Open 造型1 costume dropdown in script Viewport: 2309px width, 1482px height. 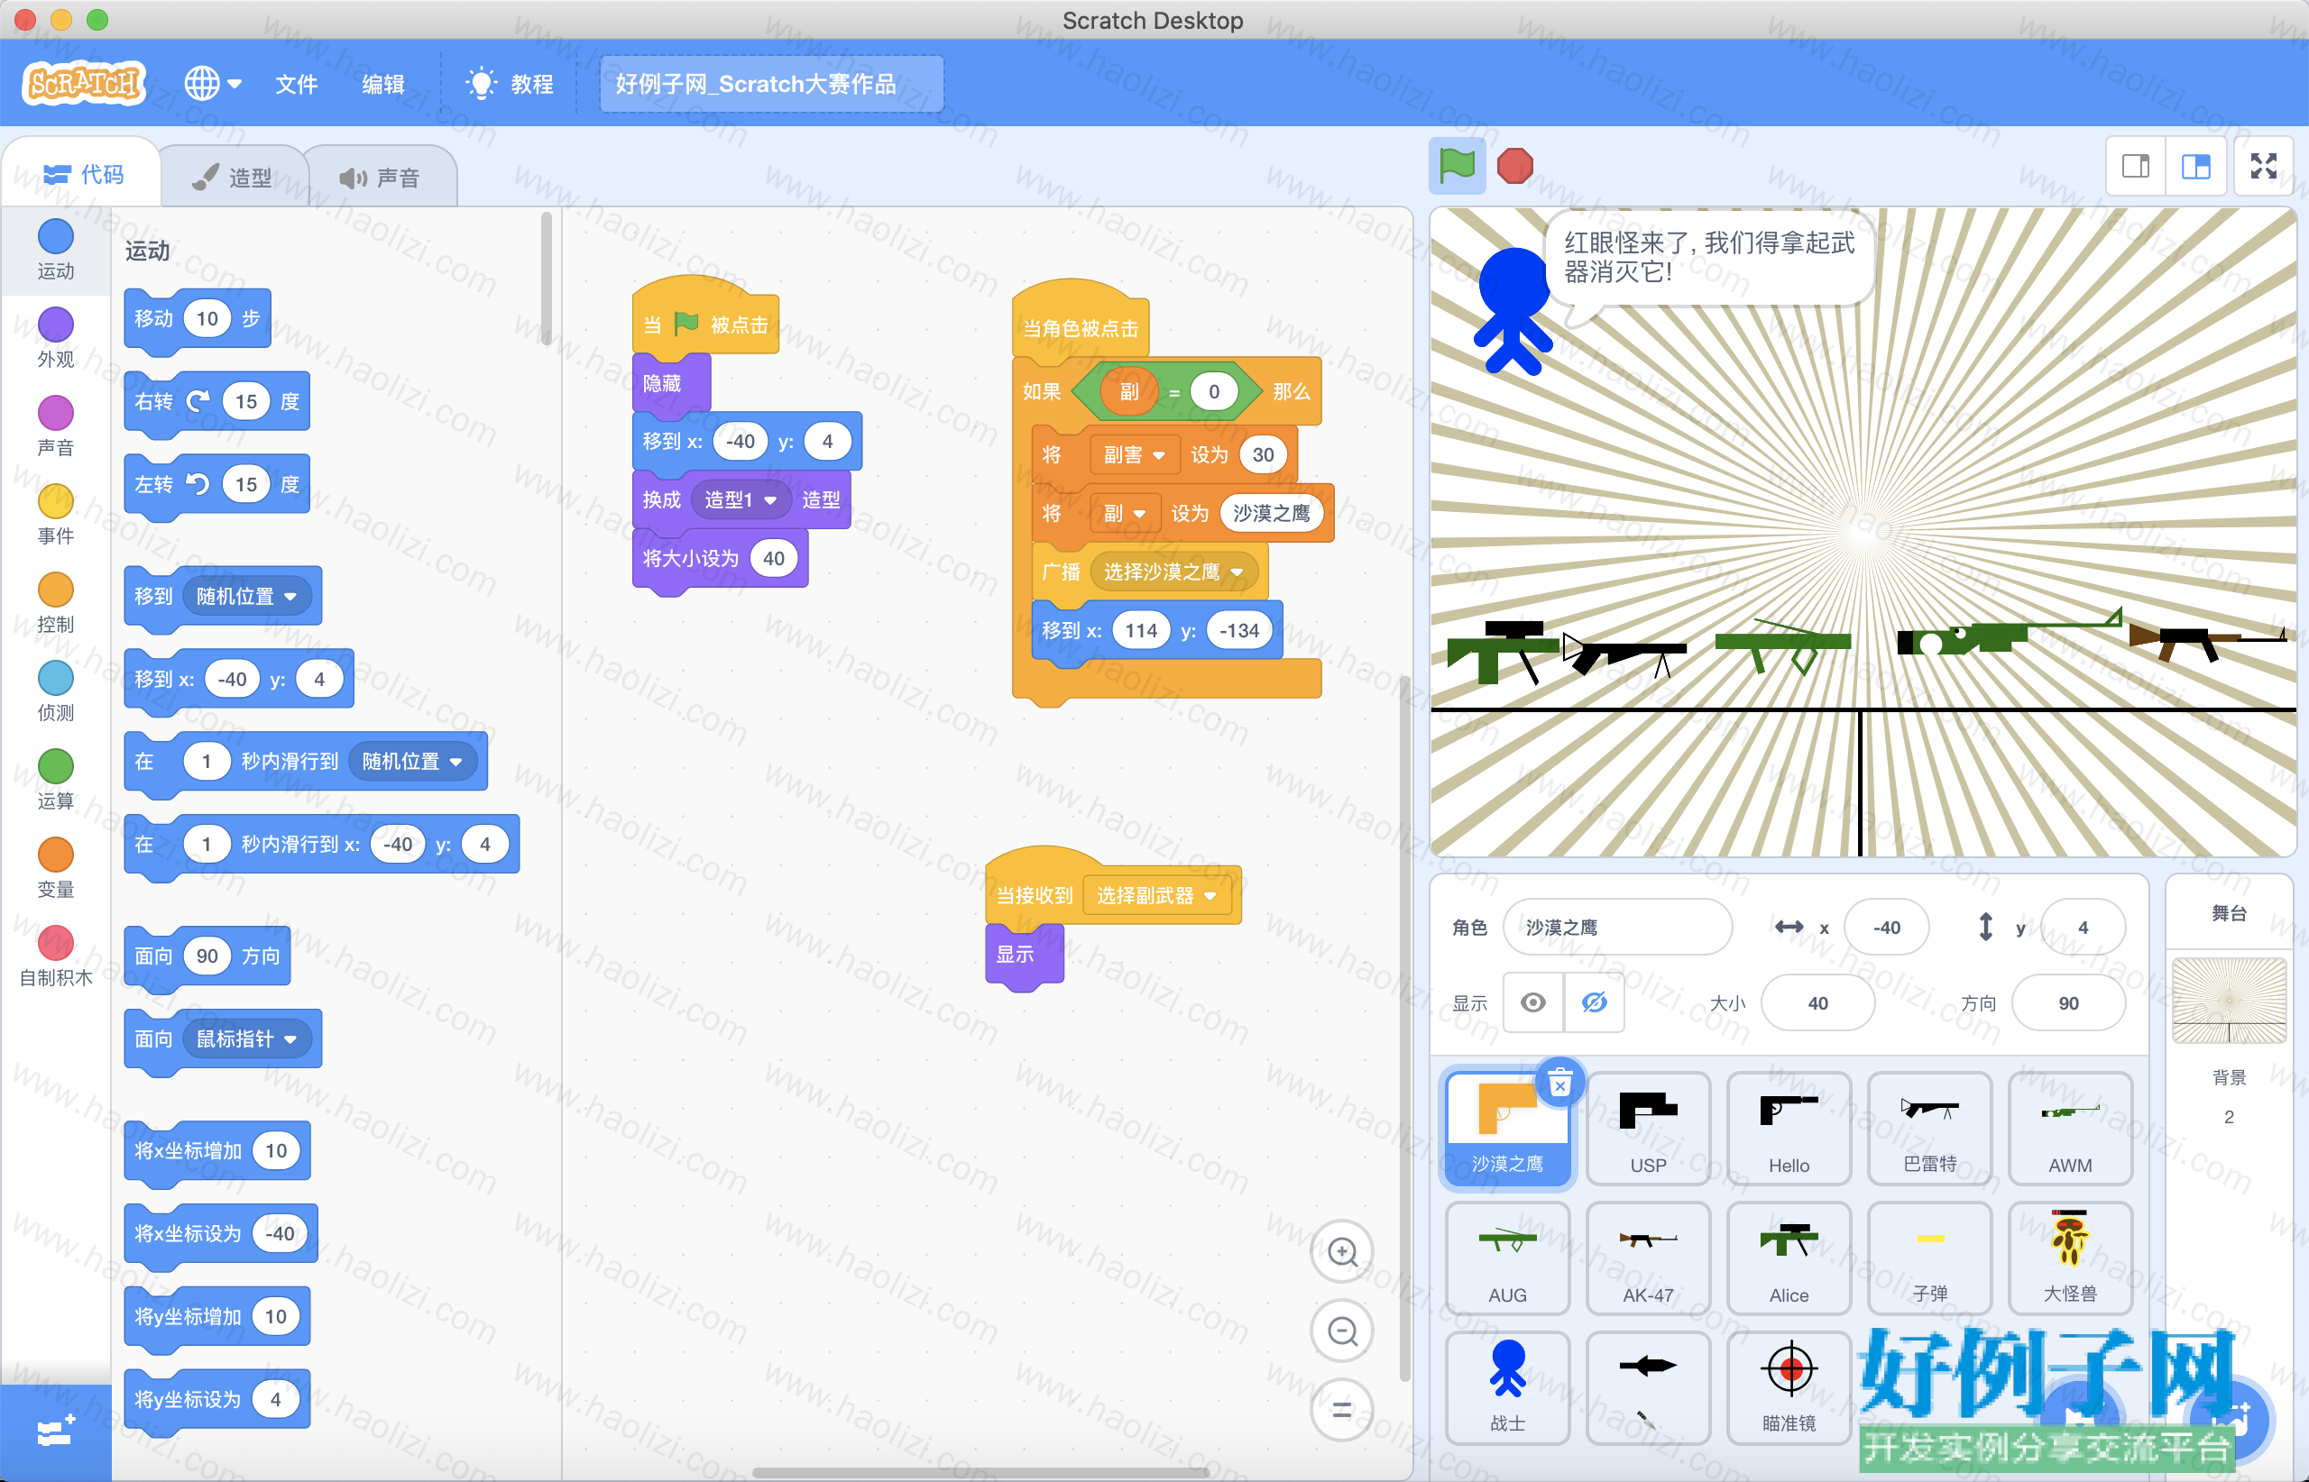click(740, 499)
